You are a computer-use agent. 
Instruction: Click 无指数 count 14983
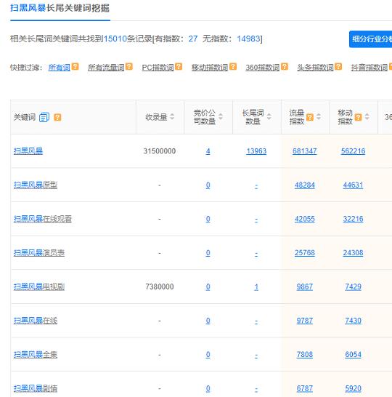pos(248,39)
